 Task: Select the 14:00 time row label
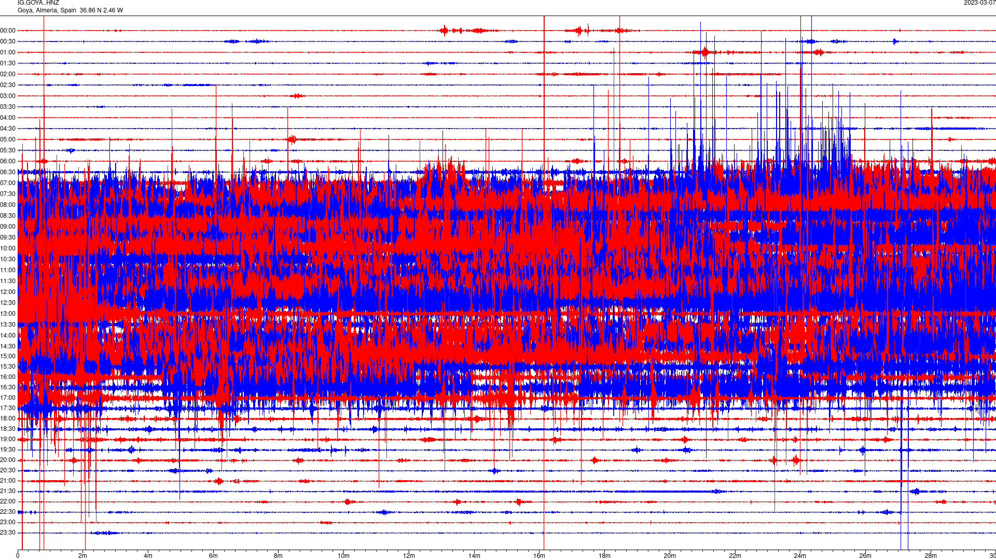tap(8, 335)
